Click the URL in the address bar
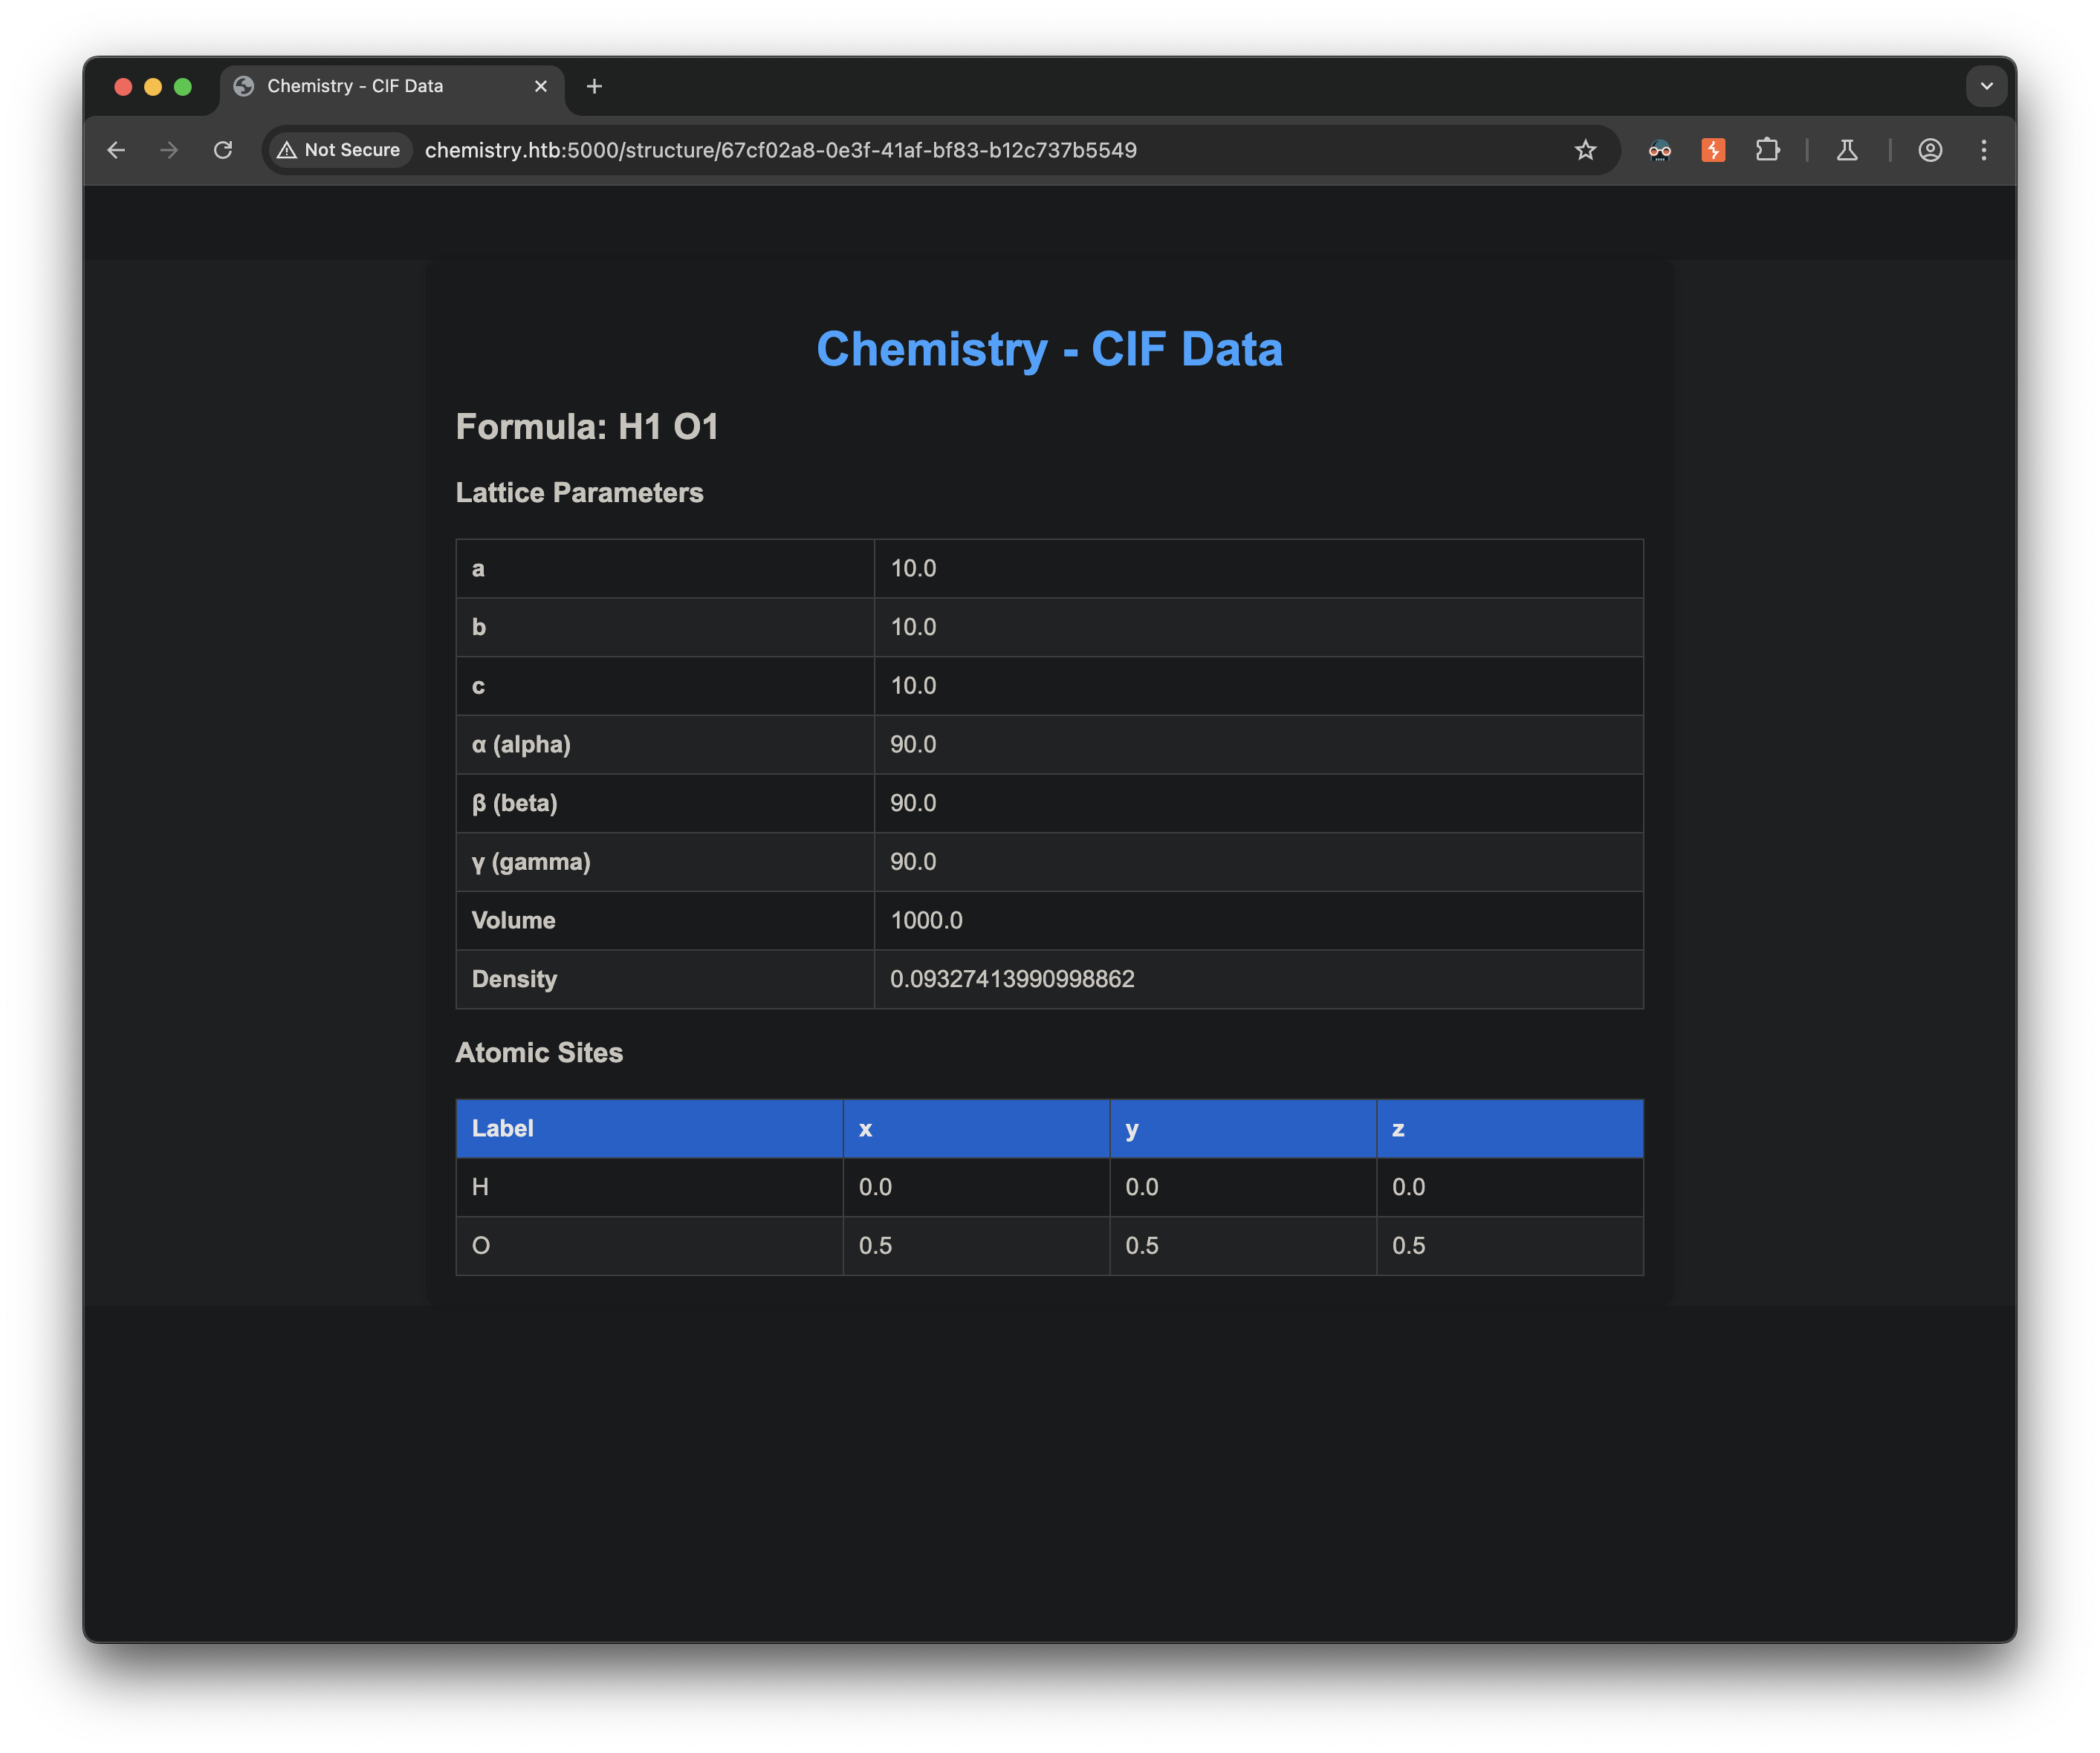Image resolution: width=2100 pixels, height=1753 pixels. [x=780, y=150]
